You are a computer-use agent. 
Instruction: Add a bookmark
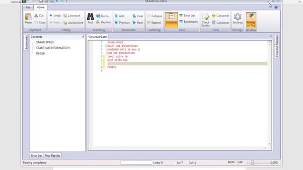[119, 16]
